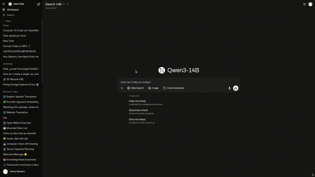Add another model with the plus icon
This screenshot has height=177, width=315.
pyautogui.click(x=68, y=4)
